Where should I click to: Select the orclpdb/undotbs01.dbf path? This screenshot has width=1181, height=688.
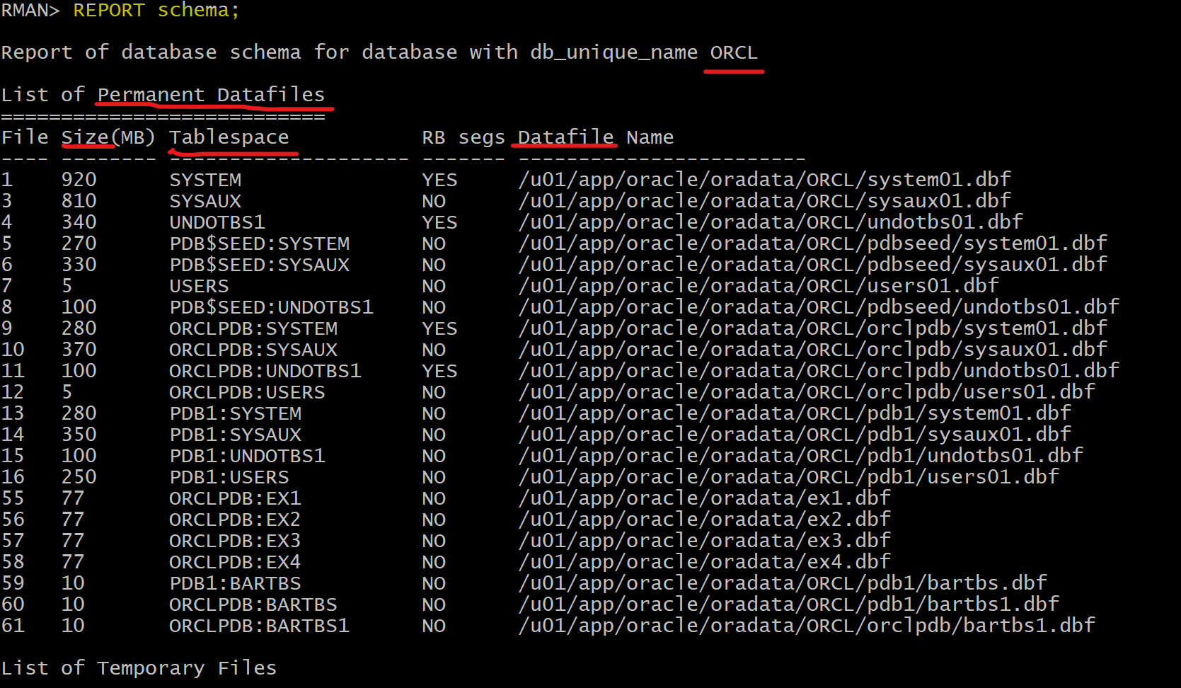click(819, 371)
